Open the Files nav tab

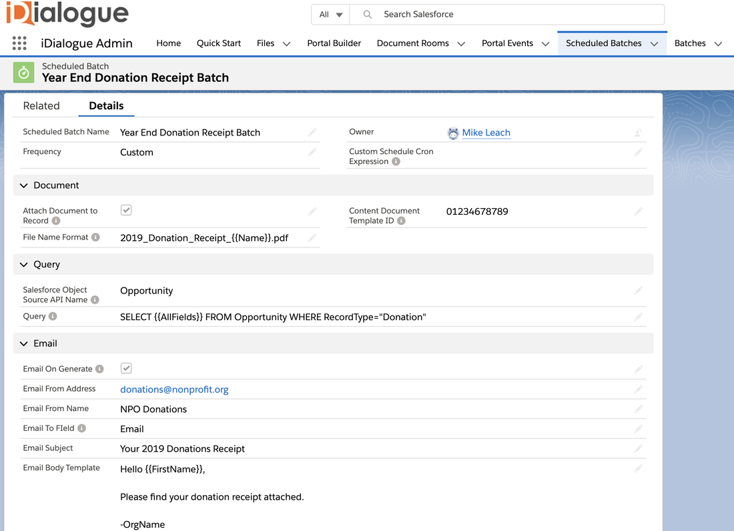coord(266,43)
